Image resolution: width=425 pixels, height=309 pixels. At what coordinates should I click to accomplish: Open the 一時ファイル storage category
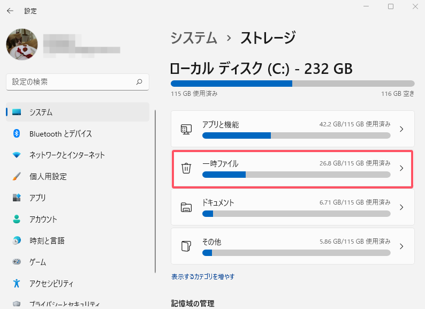tap(293, 169)
